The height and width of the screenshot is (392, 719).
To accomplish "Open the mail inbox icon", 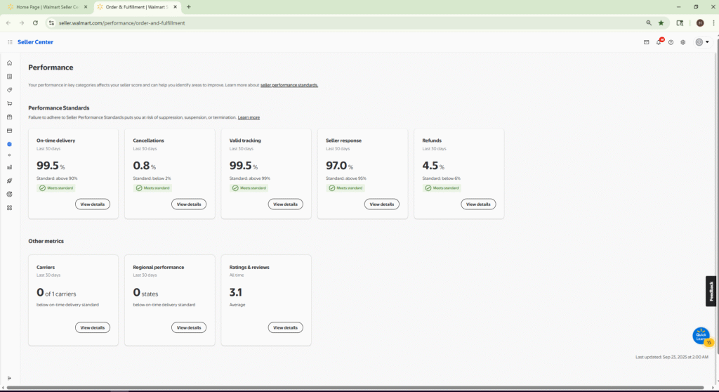I will 646,42.
